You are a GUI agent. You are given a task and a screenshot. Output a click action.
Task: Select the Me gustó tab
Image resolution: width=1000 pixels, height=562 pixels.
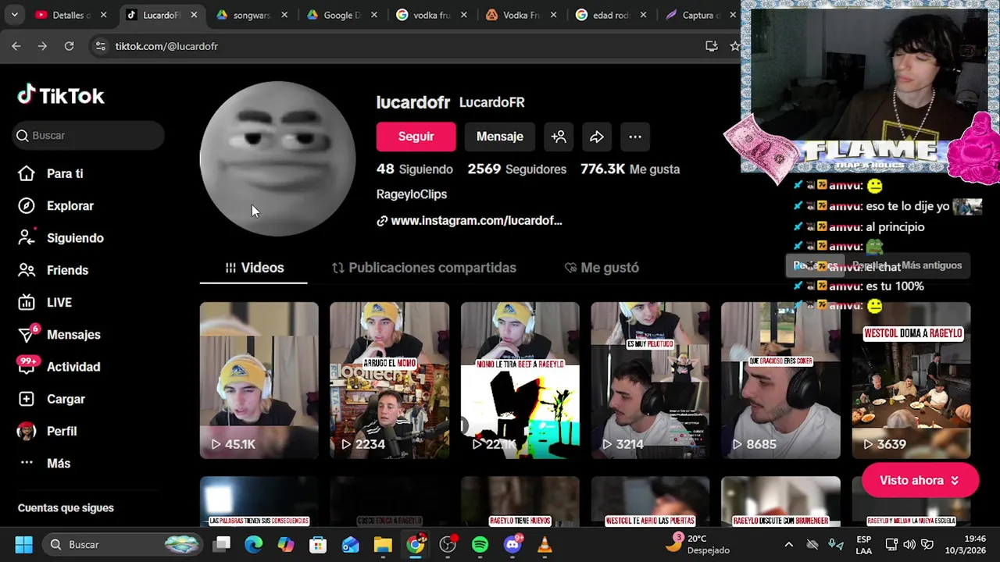(602, 268)
